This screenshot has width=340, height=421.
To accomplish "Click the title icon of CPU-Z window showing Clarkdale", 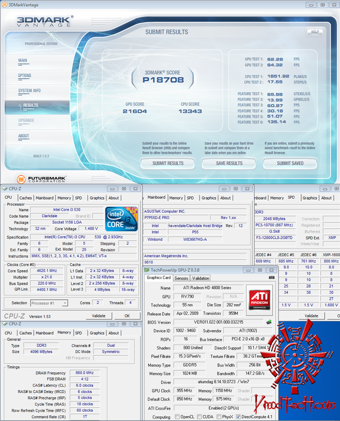I will (5, 189).
